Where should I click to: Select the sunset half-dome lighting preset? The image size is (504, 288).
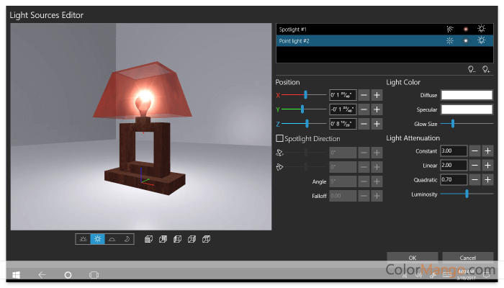pos(112,239)
